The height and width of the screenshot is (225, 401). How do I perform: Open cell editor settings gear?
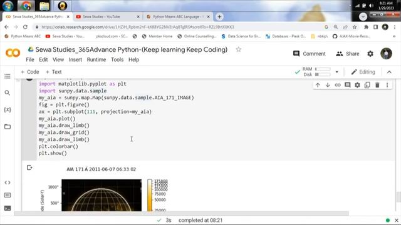[x=357, y=85]
